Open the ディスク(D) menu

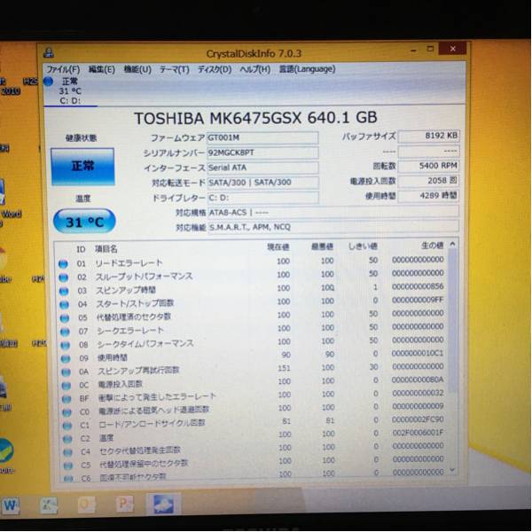tap(215, 69)
